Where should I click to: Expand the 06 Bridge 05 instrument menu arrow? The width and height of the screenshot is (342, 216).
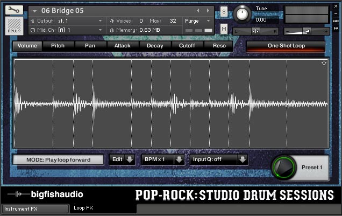click(34, 11)
